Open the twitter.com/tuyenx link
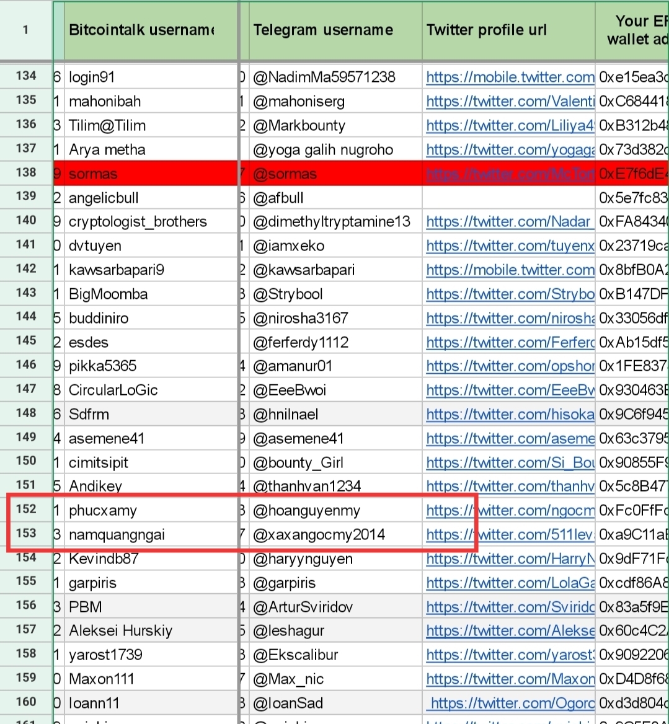Screen dimensions: 669x724 510,245
